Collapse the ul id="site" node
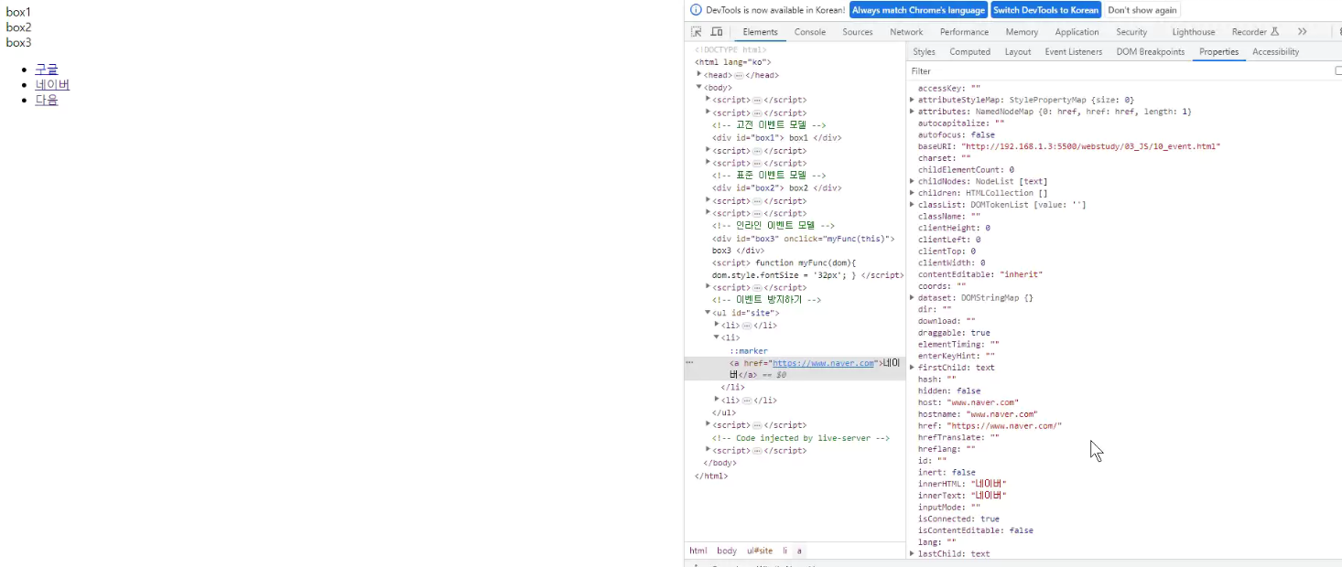Viewport: 1342px width, 567px height. (x=709, y=313)
